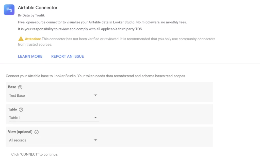Select the 'Test Base' field value
Viewport: 260px width, 162px height.
pyautogui.click(x=17, y=95)
